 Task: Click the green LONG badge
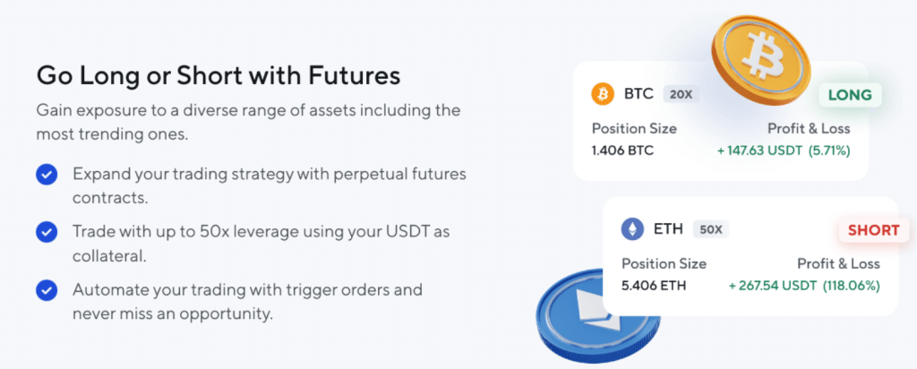coord(849,96)
